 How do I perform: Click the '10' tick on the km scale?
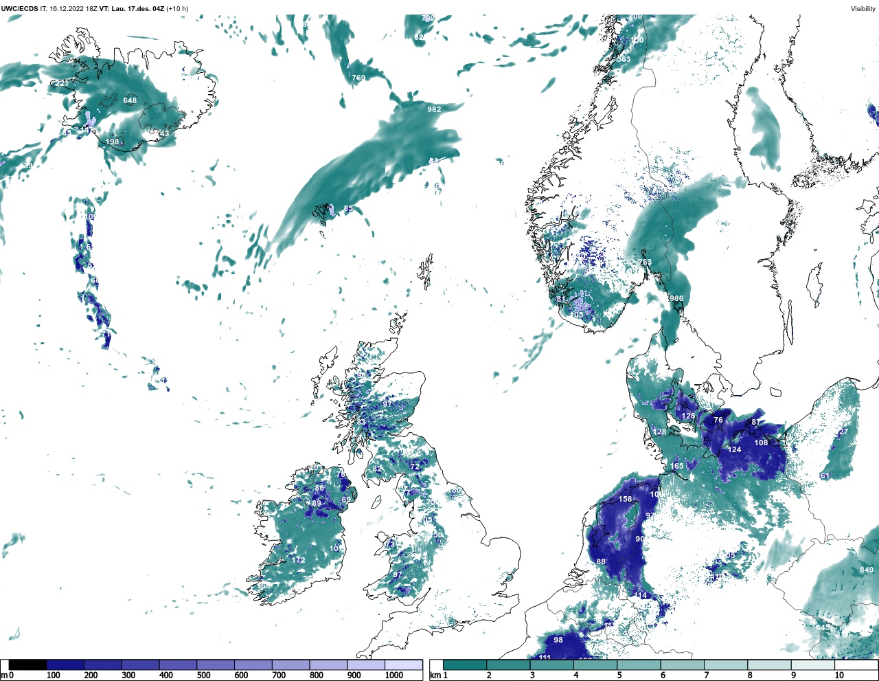pyautogui.click(x=839, y=676)
